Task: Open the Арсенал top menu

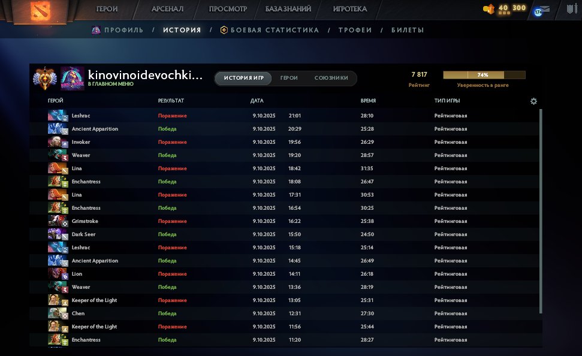Action: (167, 9)
